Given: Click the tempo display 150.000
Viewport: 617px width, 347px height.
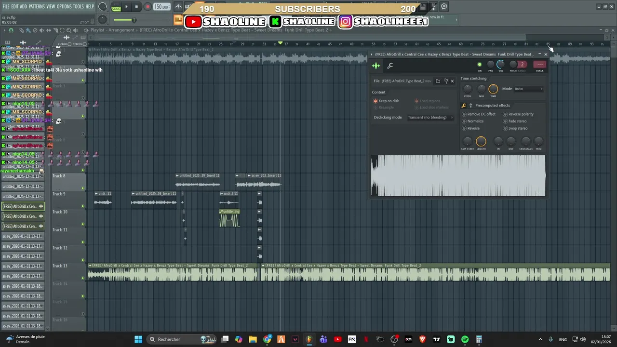Looking at the screenshot, I should tap(161, 7).
